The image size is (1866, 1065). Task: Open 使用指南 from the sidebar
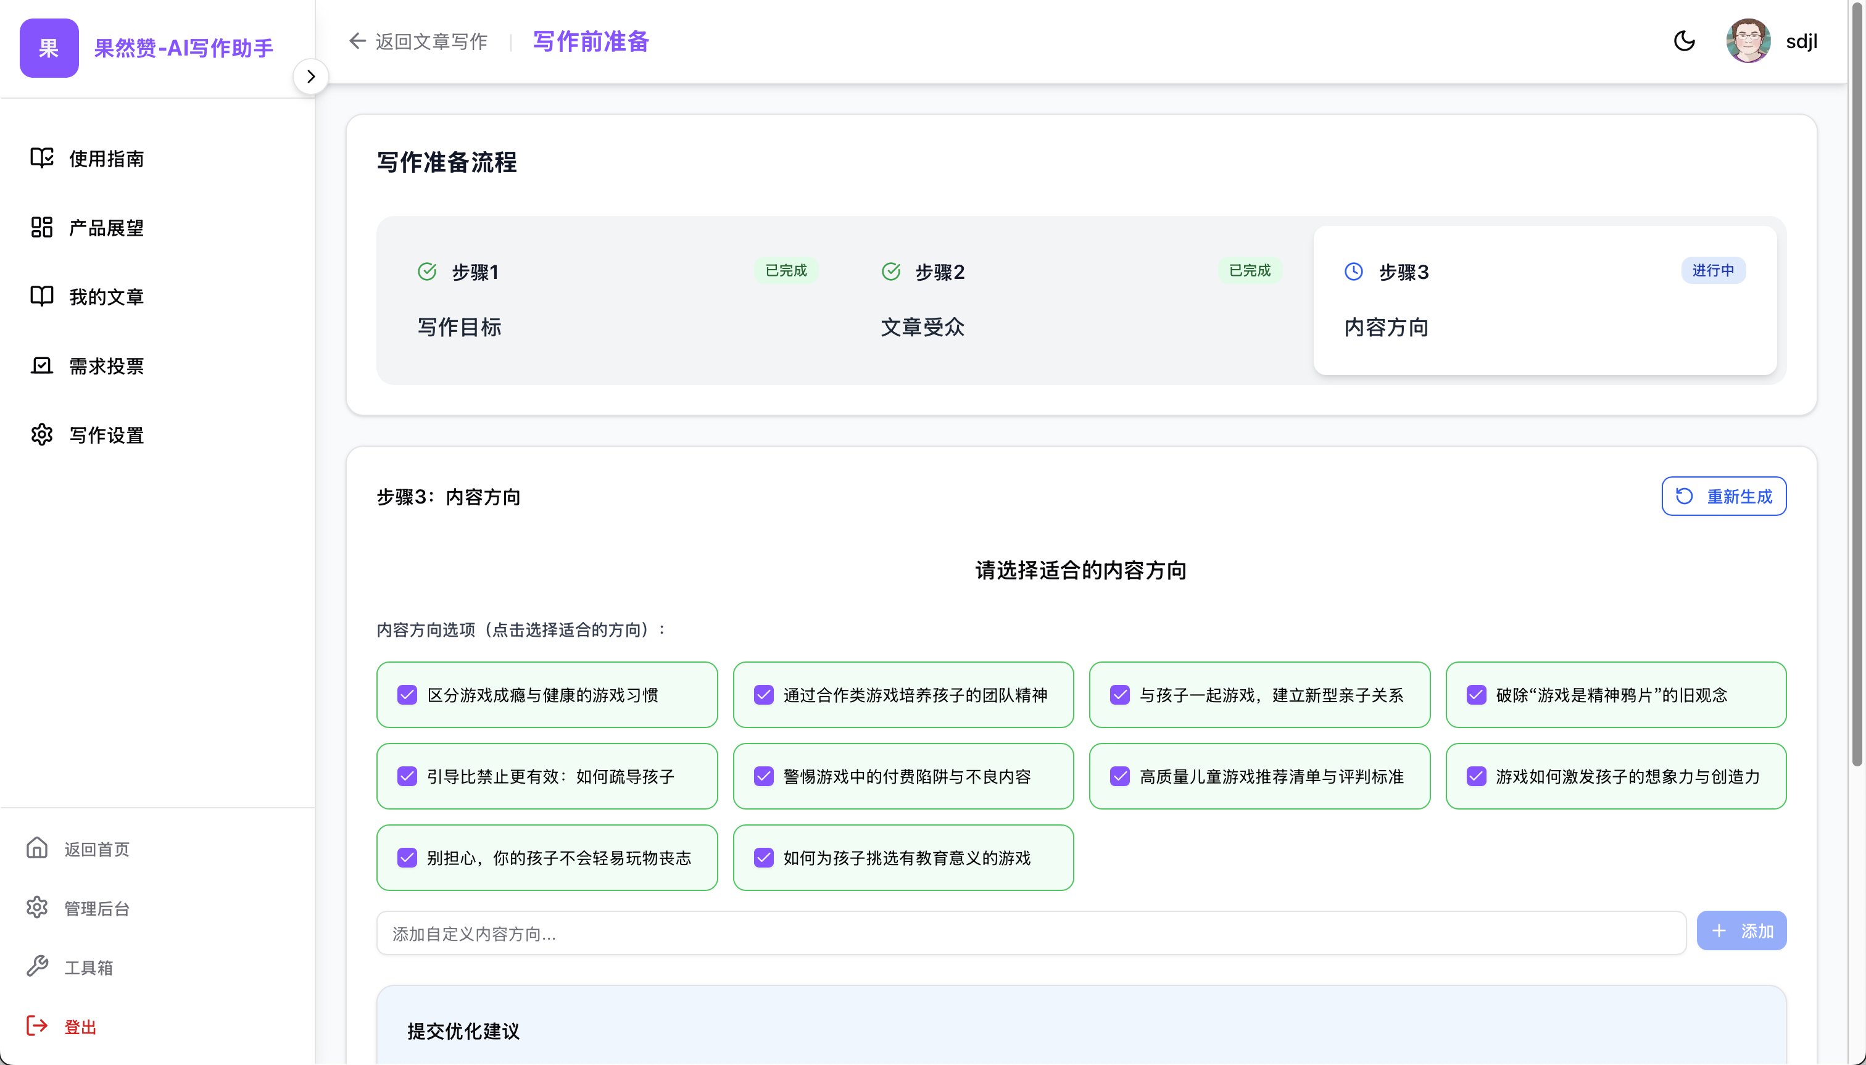106,158
